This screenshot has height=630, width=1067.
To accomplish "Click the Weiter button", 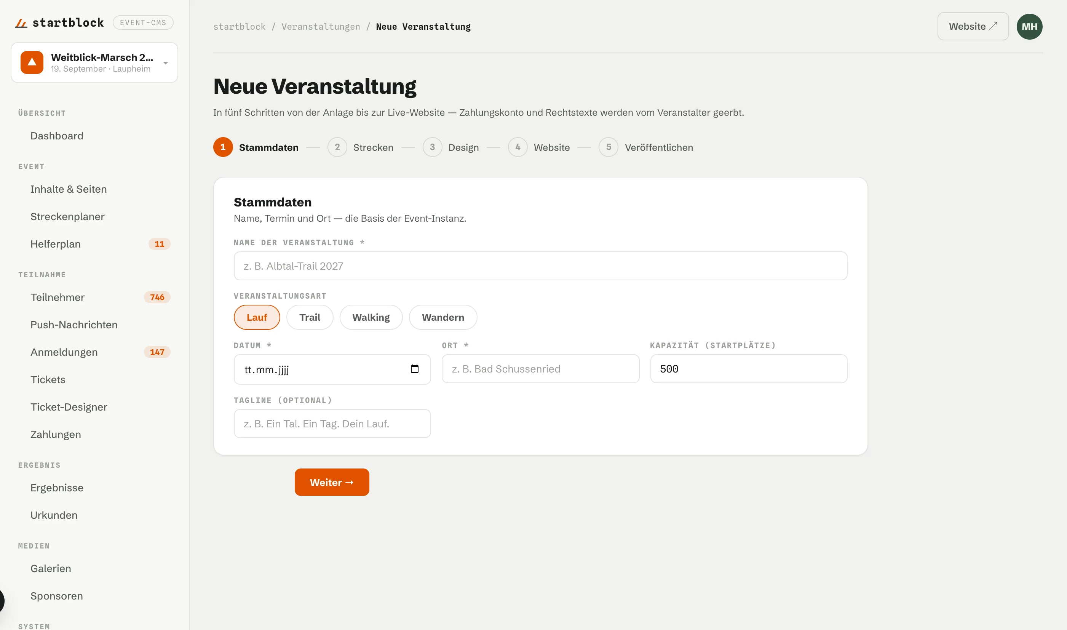I will [x=331, y=482].
